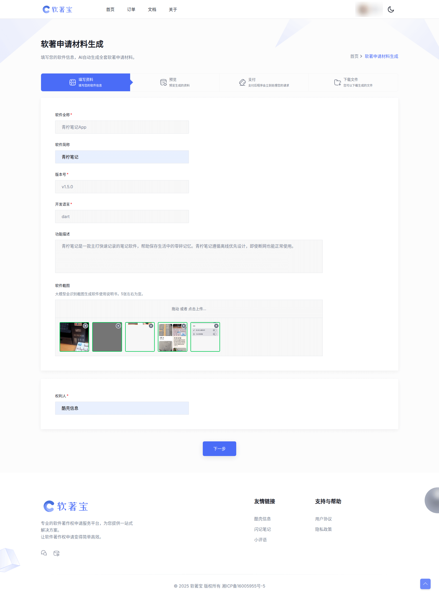Image resolution: width=439 pixels, height=598 pixels.
Task: Focus the 功能描述 text area
Action: click(189, 256)
